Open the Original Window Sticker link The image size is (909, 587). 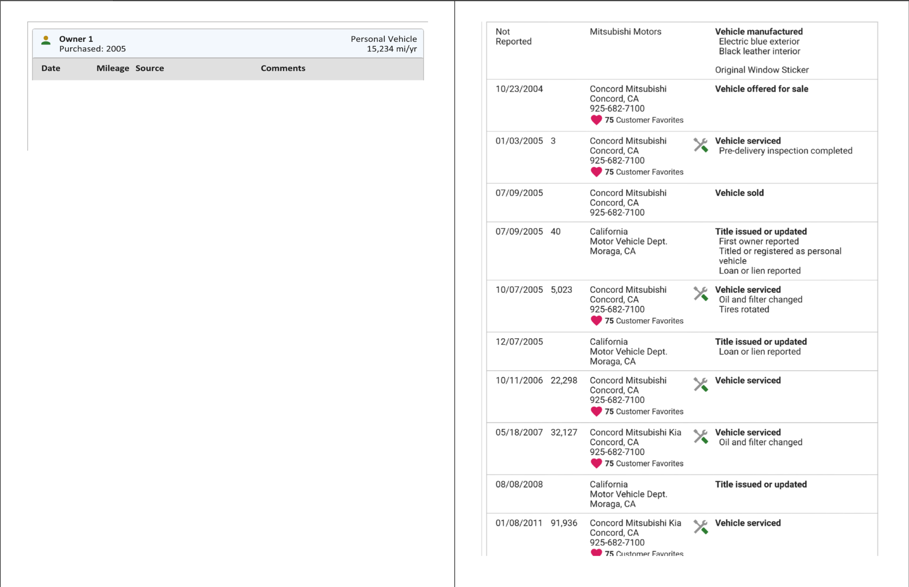[762, 70]
